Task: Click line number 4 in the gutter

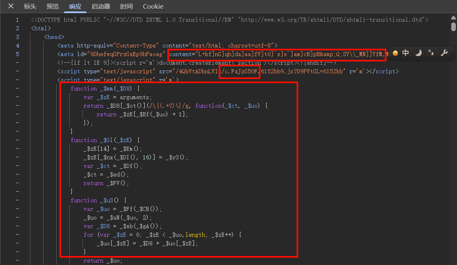Action: point(18,45)
